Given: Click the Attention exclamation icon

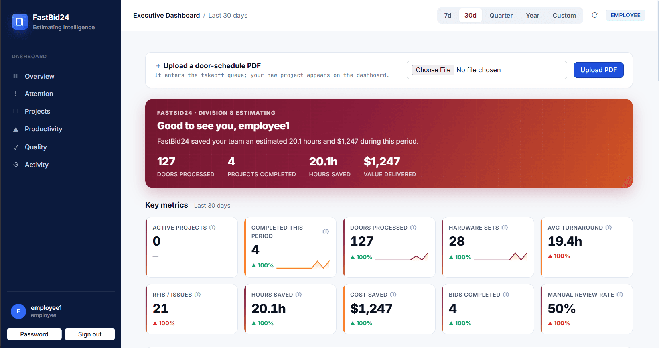Looking at the screenshot, I should [x=16, y=94].
